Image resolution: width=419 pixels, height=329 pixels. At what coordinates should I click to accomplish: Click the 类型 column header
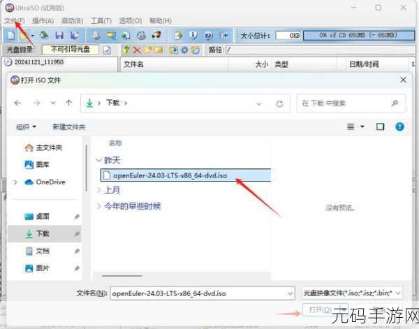[x=281, y=64]
